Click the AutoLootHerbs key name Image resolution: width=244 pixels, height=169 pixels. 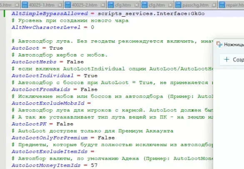point(34,62)
